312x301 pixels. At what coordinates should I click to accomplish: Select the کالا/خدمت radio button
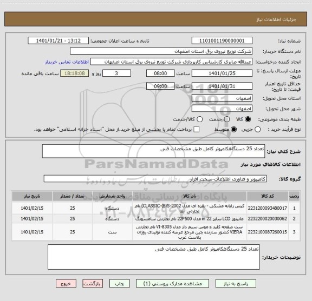tap(199, 119)
